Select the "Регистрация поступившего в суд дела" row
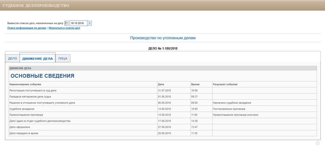This screenshot has height=153, width=325. (x=162, y=90)
